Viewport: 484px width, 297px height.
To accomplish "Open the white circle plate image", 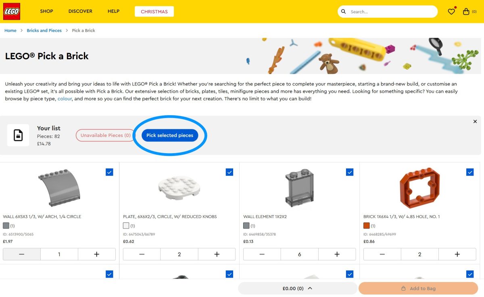I will coord(179,187).
